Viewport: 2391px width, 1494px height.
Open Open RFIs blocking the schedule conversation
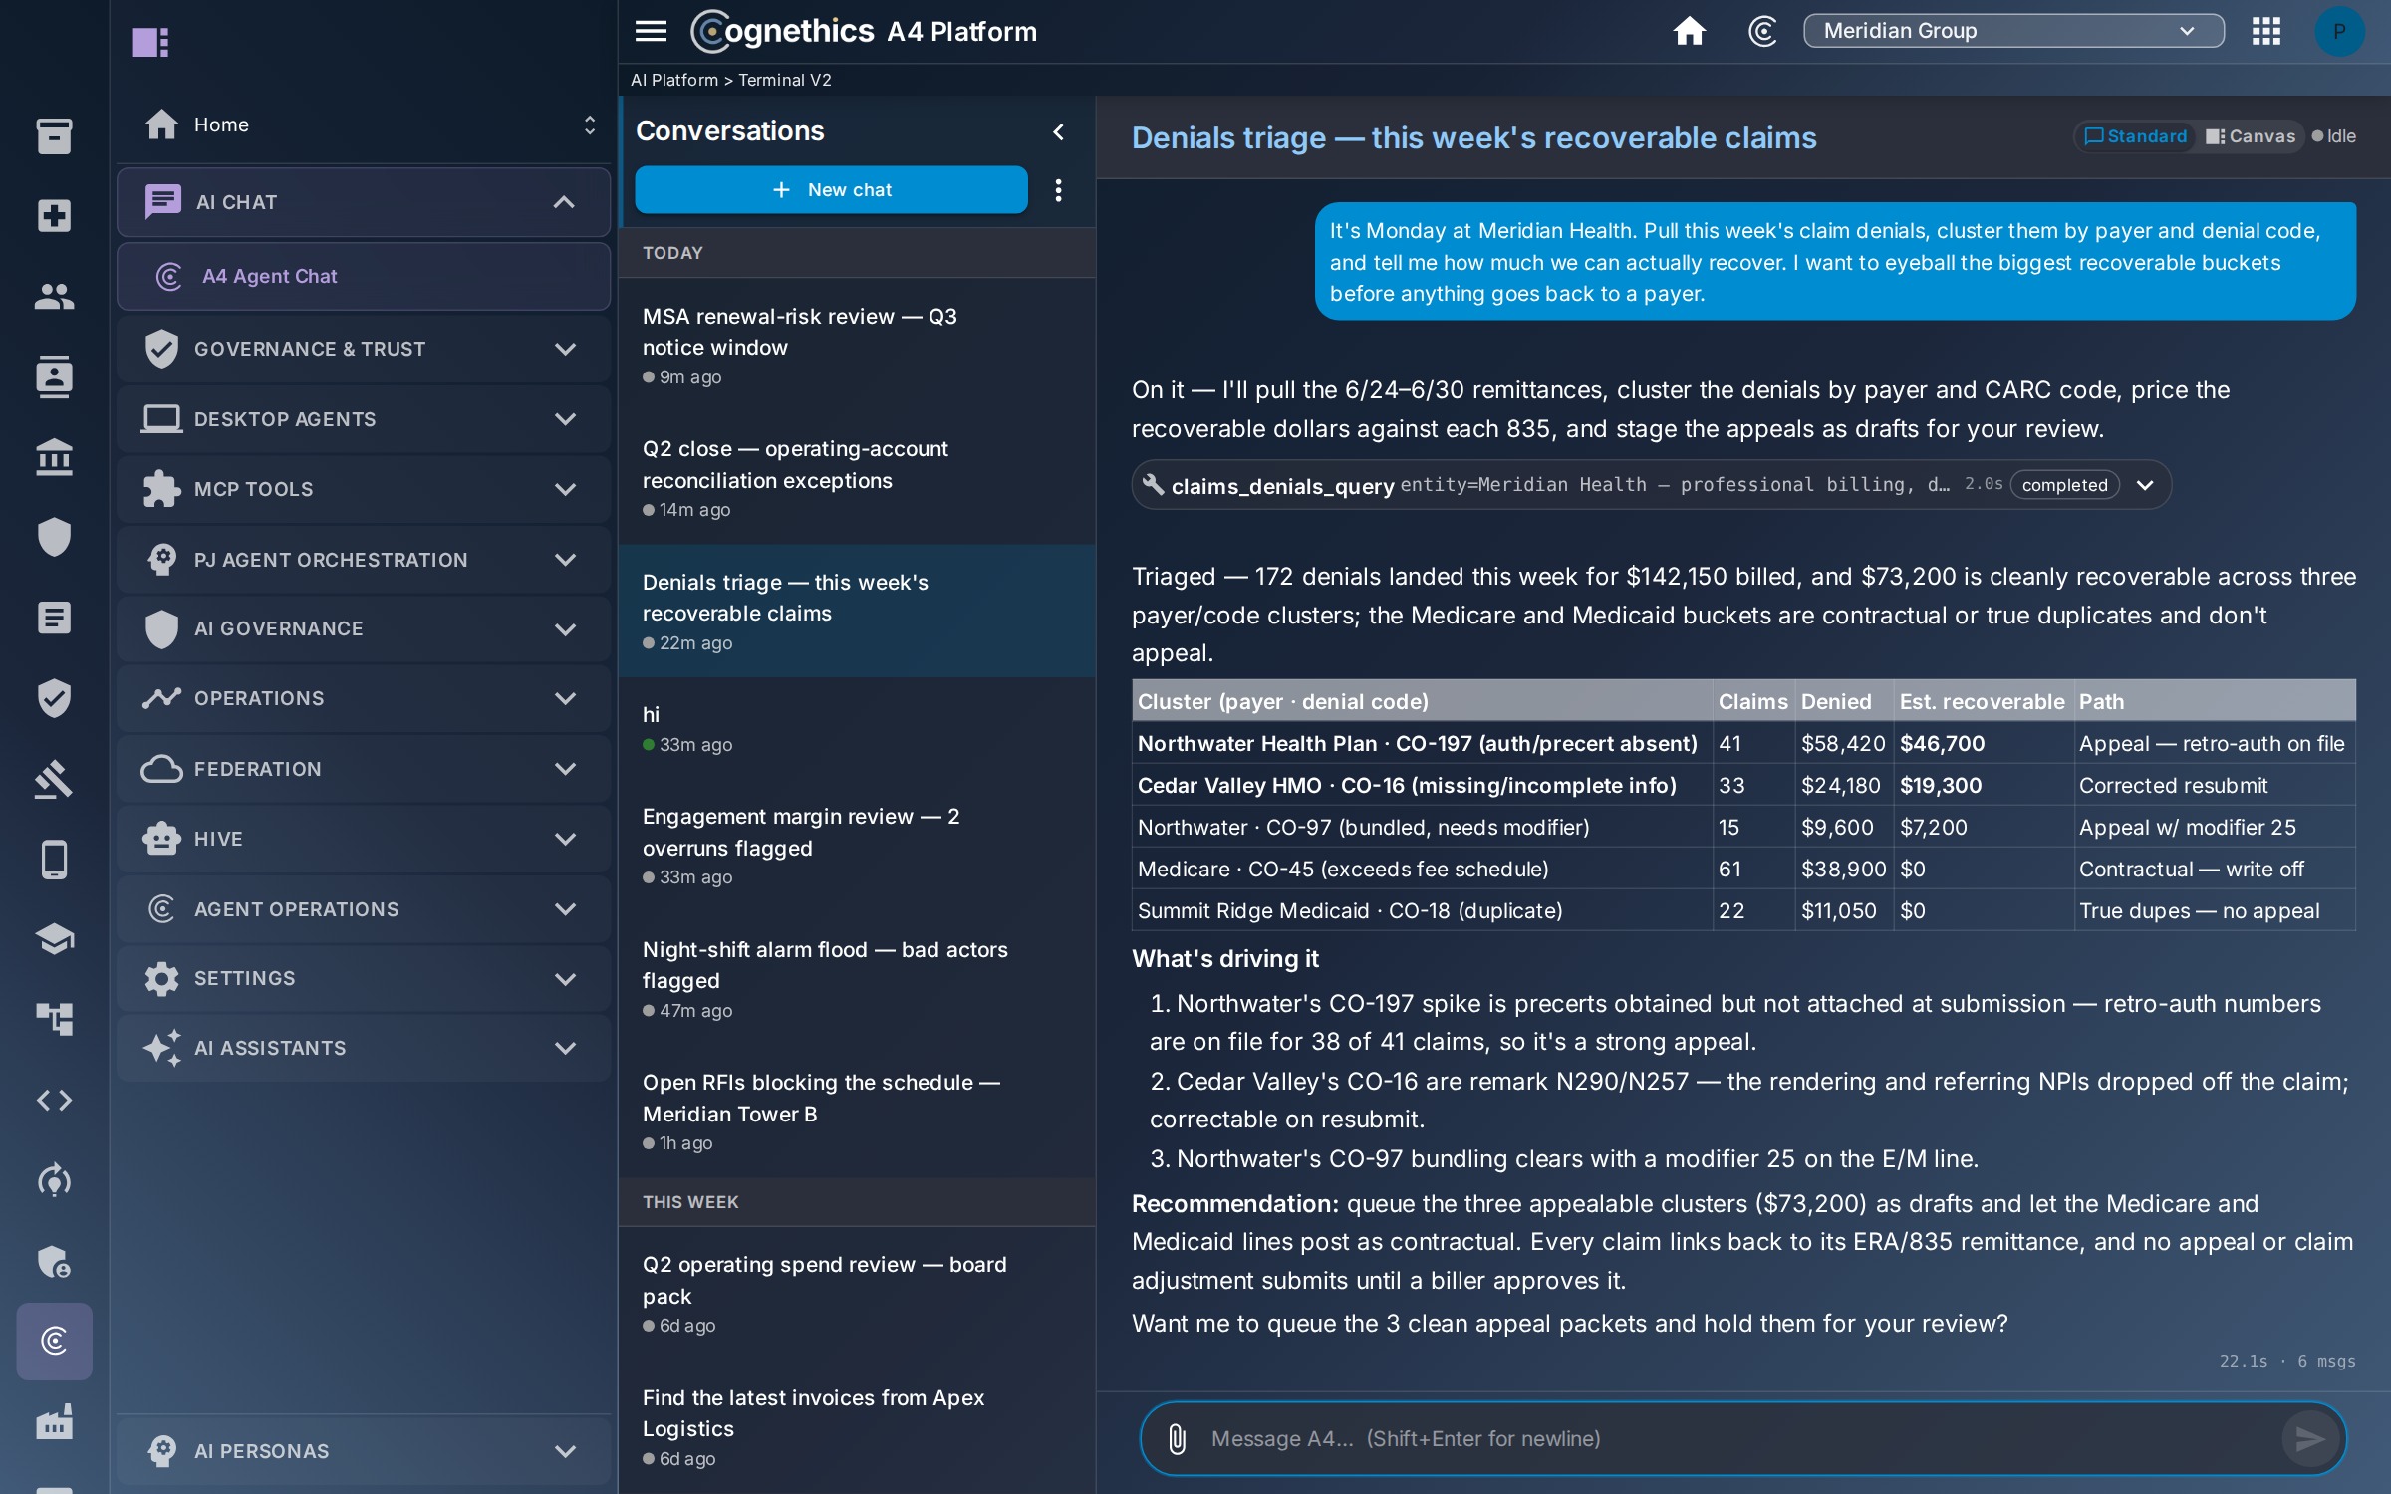pyautogui.click(x=857, y=1112)
